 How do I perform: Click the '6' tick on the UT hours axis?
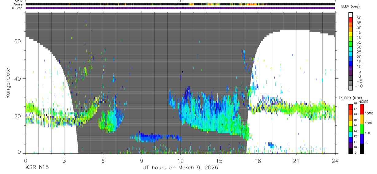[103, 160]
